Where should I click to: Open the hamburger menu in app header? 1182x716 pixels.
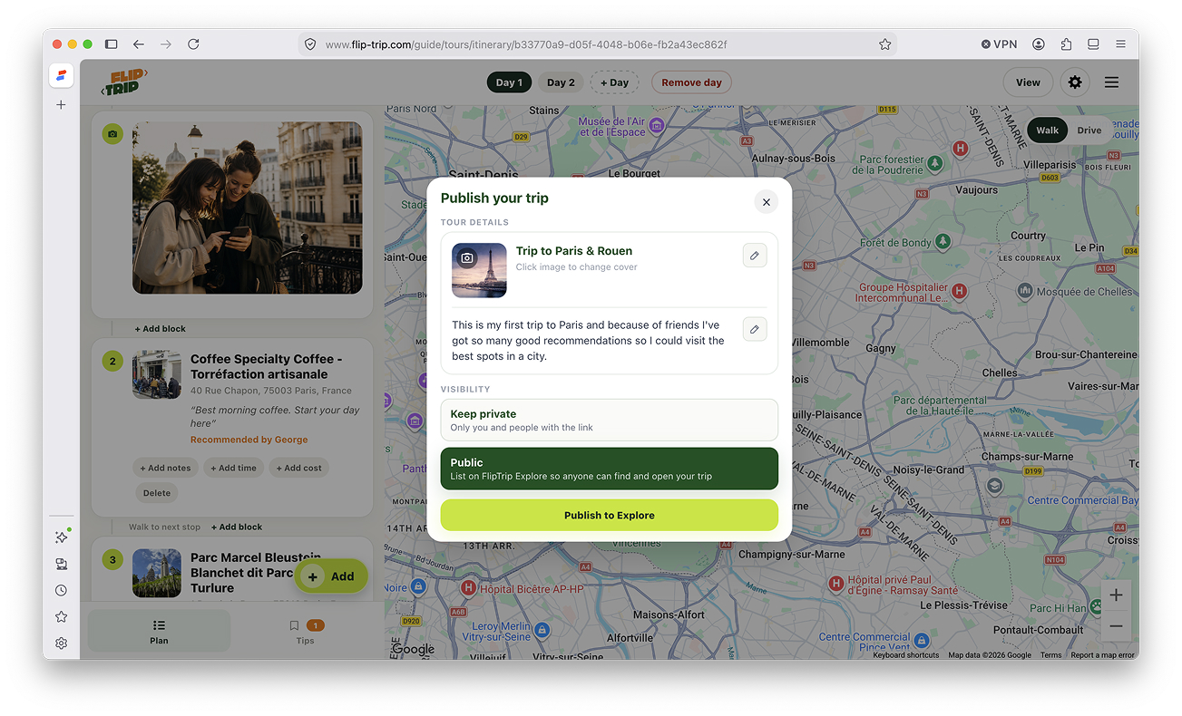(1111, 82)
